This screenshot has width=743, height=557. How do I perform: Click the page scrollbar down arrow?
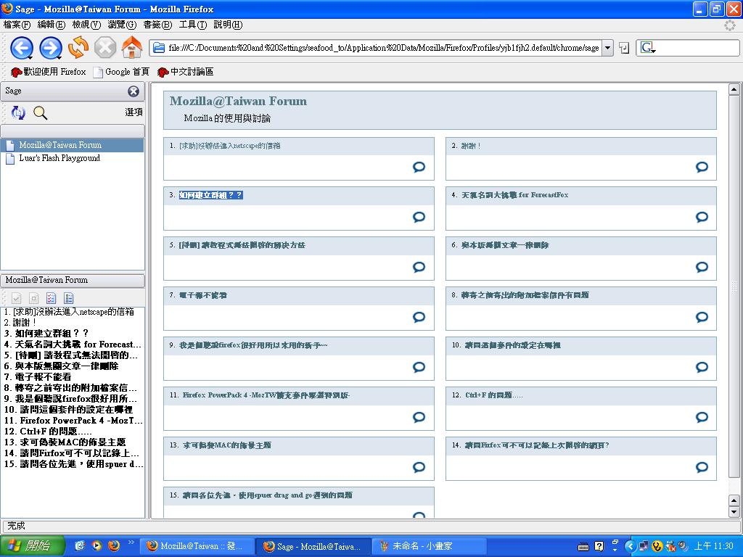point(734,512)
